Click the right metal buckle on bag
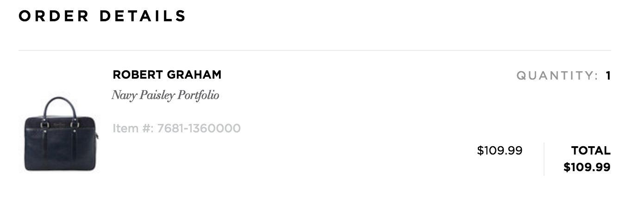 click(73, 124)
